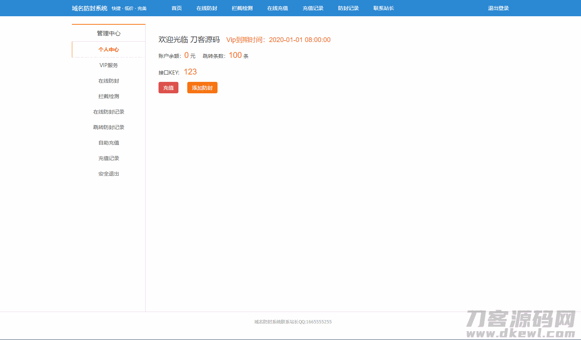Viewport: 581px width, 340px height.
Task: Open the 首页 nav item
Action: tap(177, 8)
